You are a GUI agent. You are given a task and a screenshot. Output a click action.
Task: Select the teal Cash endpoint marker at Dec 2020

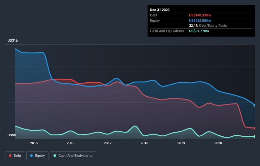click(255, 136)
